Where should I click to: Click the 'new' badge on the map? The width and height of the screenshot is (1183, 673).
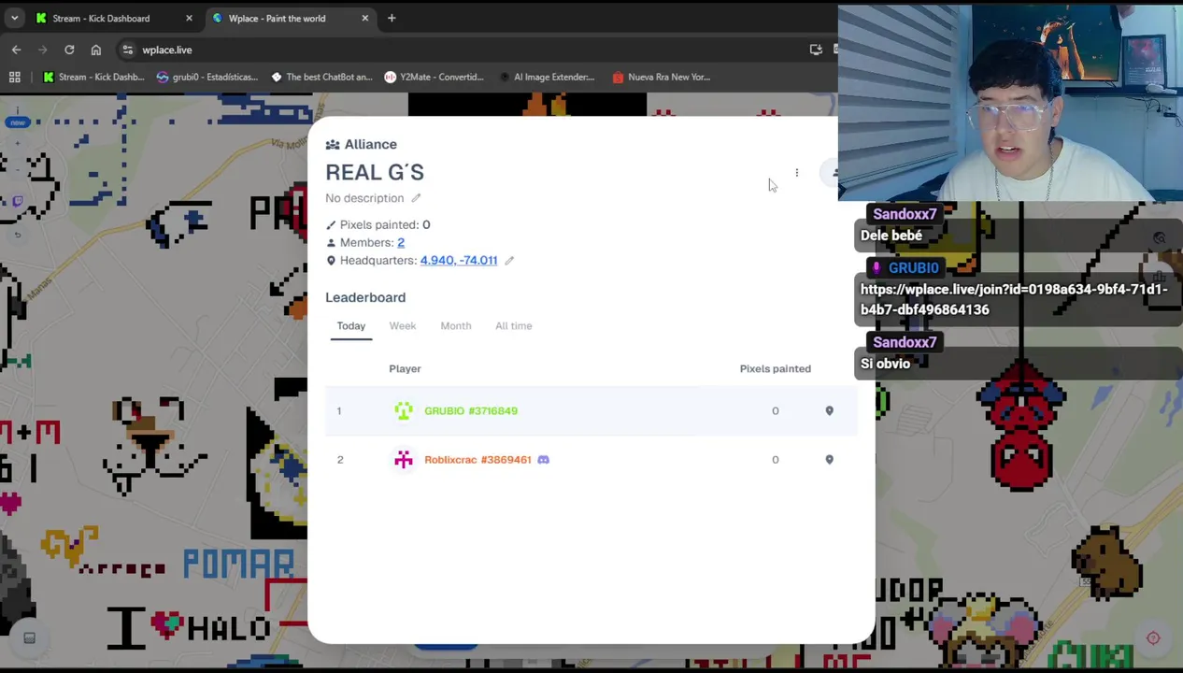pos(18,122)
